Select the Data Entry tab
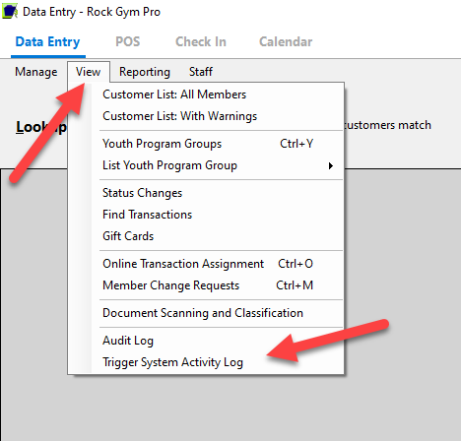Image resolution: width=461 pixels, height=441 pixels. pos(47,42)
